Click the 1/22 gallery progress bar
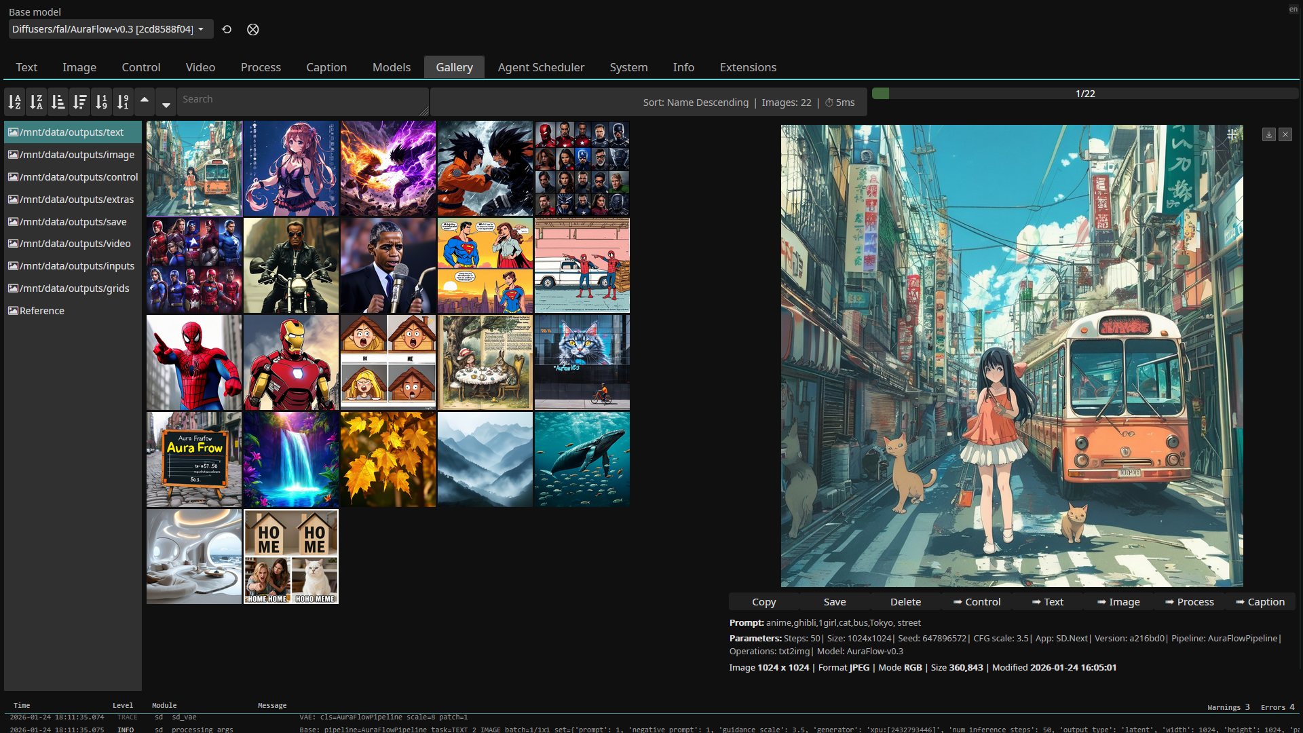Image resolution: width=1303 pixels, height=733 pixels. tap(1084, 94)
